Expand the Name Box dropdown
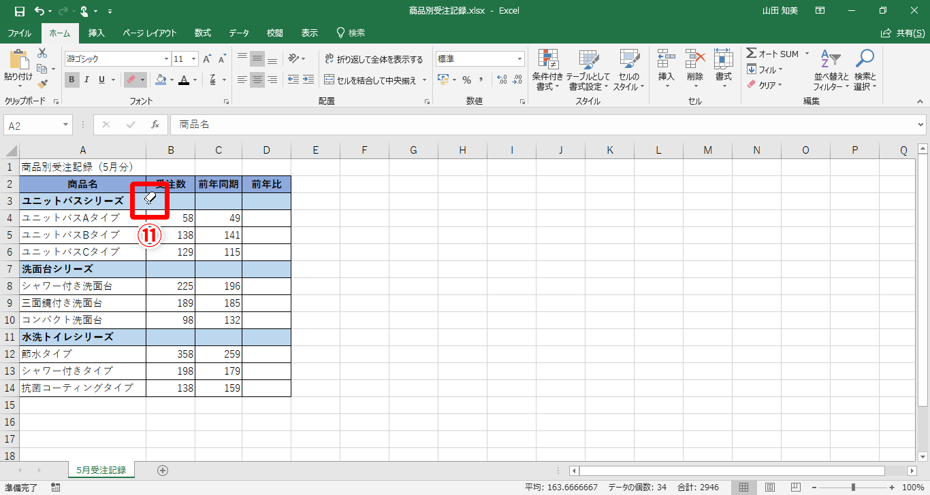The image size is (930, 495). point(66,125)
